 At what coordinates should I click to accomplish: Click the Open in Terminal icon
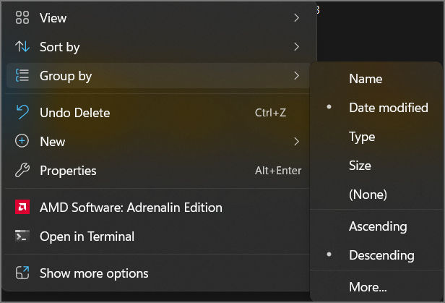pos(22,236)
